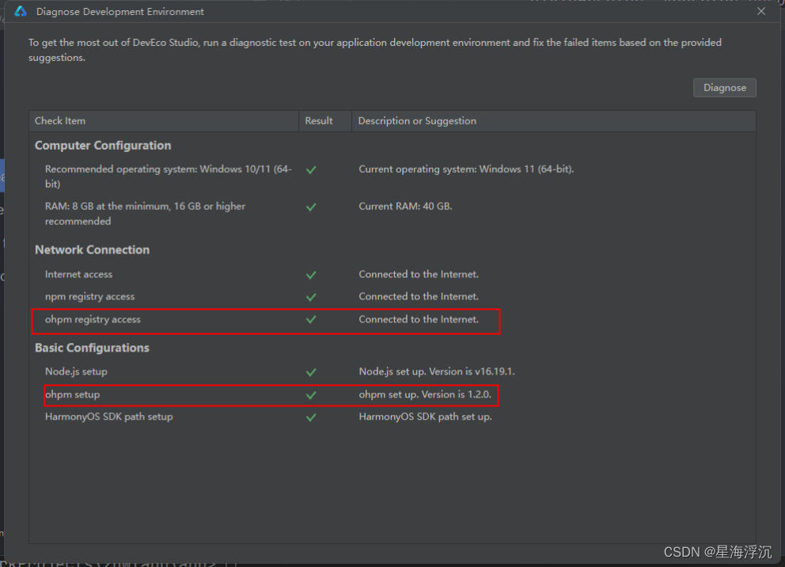Collapse the Computer Configuration section

(x=102, y=146)
